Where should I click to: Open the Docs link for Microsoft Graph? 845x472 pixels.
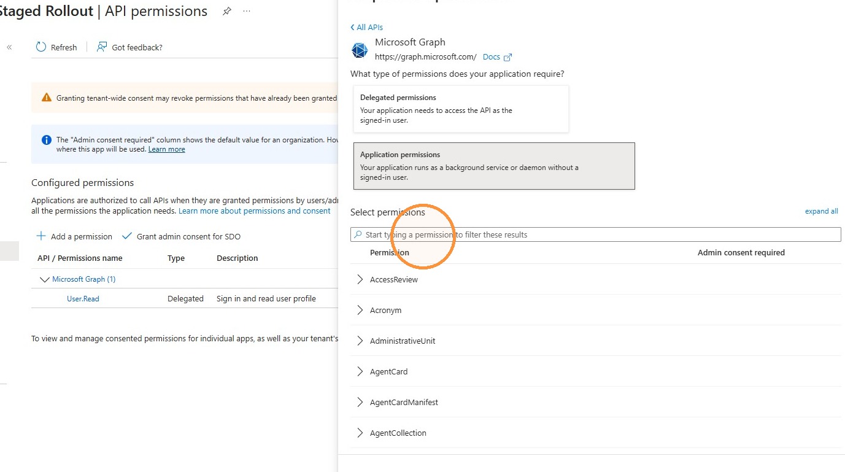492,57
